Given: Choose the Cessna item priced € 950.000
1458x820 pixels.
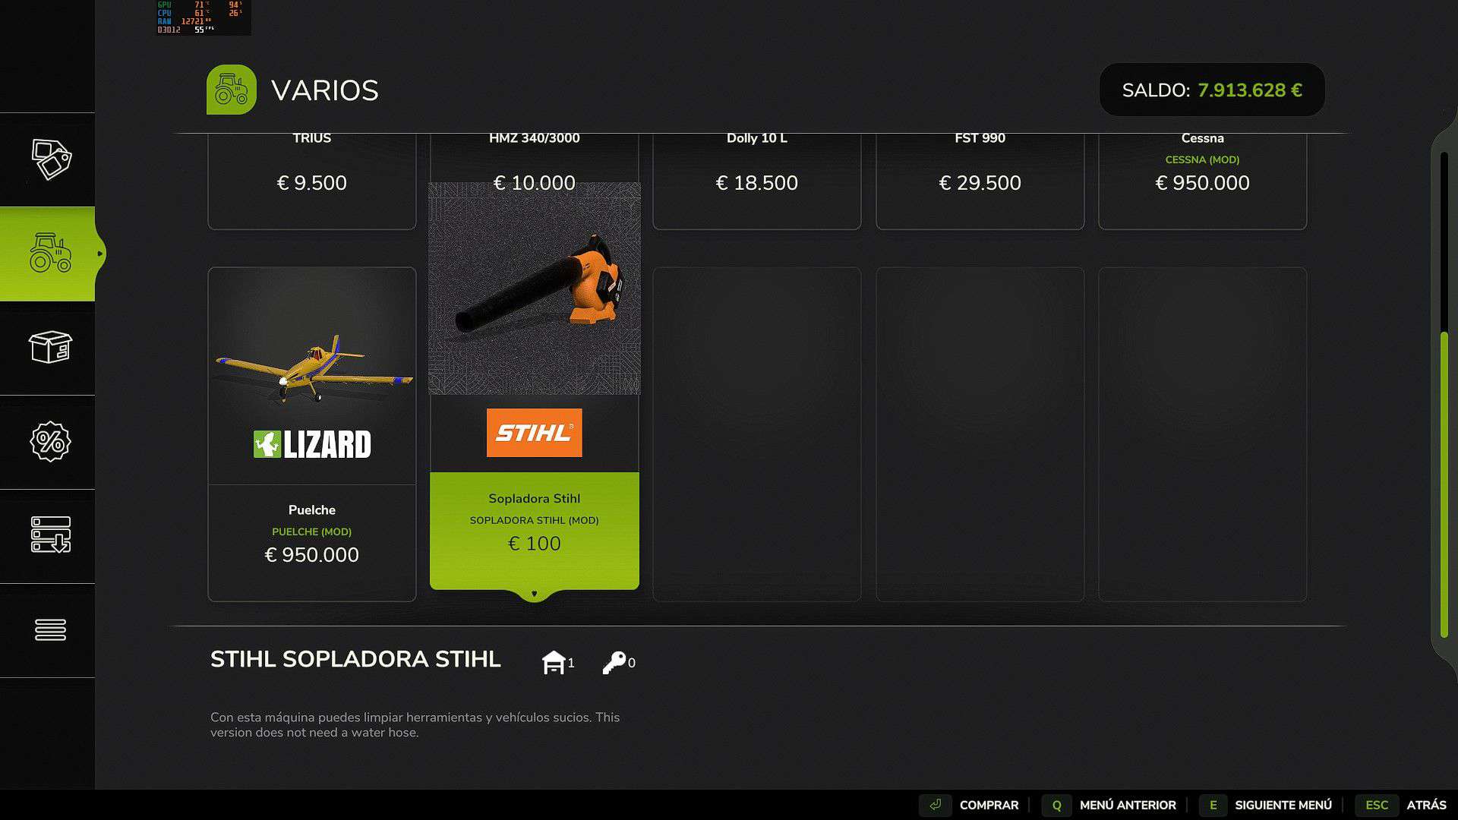Looking at the screenshot, I should tap(1202, 181).
